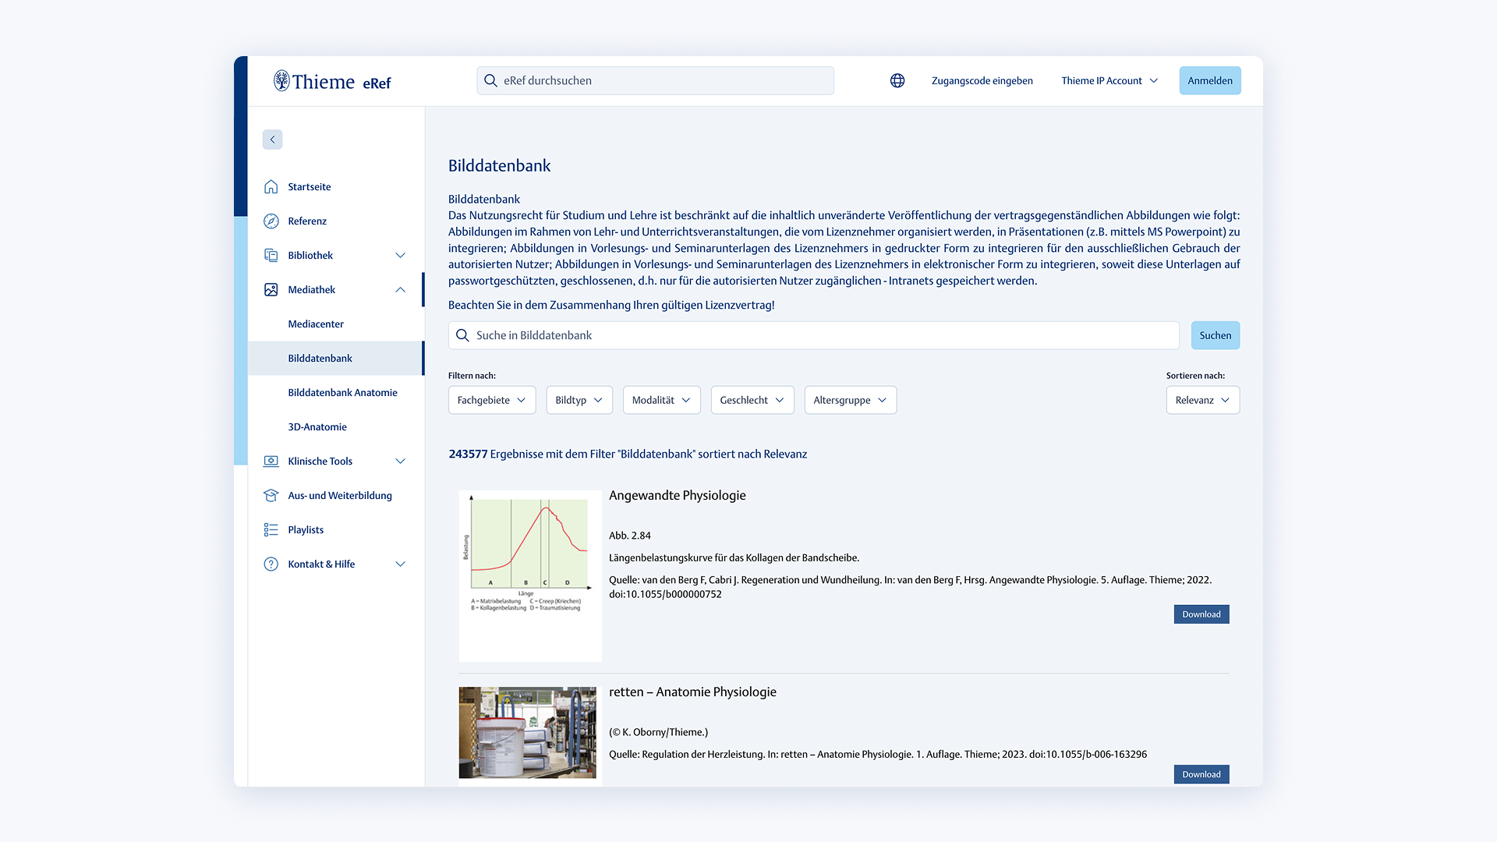
Task: Open the retten – Anatomie Physiologie title
Action: coord(692,692)
